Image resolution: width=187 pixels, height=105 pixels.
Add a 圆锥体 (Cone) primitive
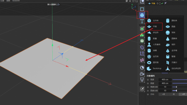coord(172,39)
